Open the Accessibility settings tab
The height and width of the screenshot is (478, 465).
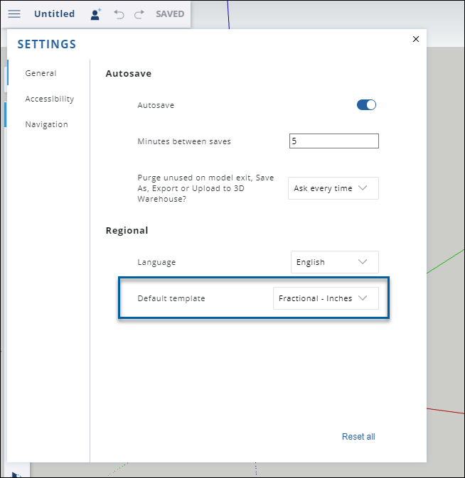(50, 99)
